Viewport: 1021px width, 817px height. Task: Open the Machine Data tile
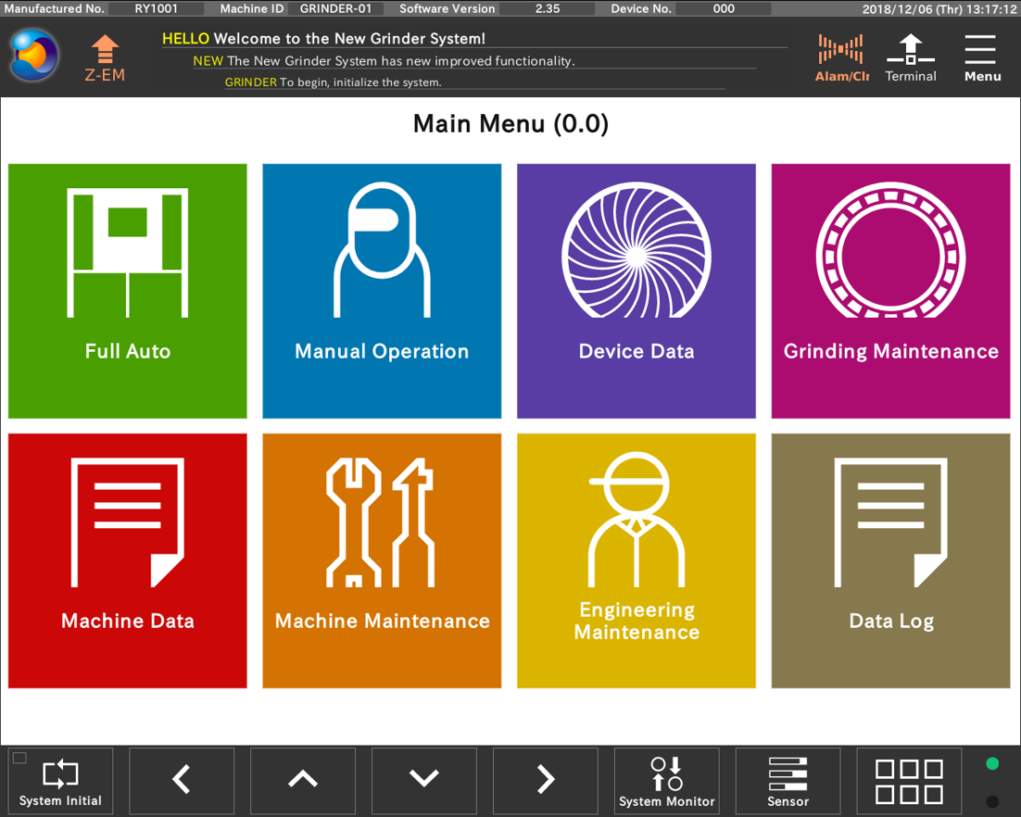128,560
